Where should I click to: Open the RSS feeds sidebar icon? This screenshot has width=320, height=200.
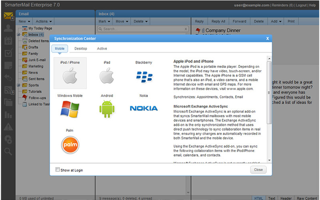click(x=9, y=90)
